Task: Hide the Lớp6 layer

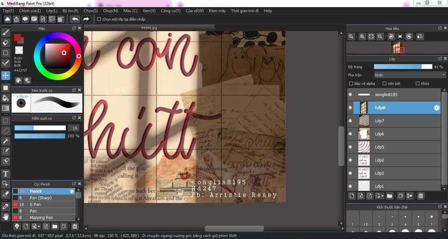Action: [x=350, y=134]
